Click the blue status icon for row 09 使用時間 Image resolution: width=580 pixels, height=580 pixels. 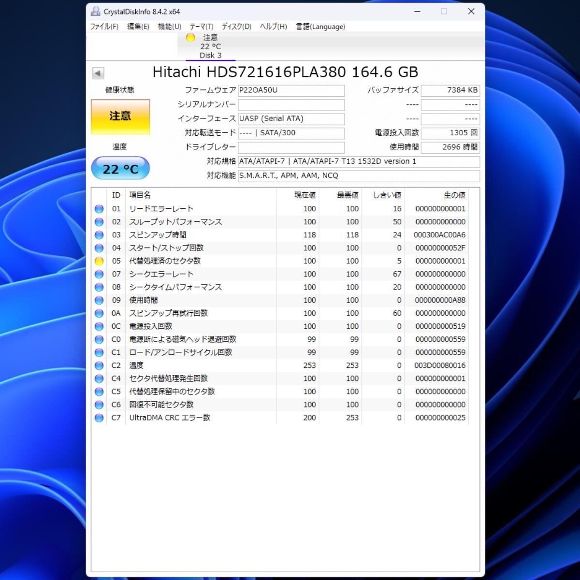99,300
